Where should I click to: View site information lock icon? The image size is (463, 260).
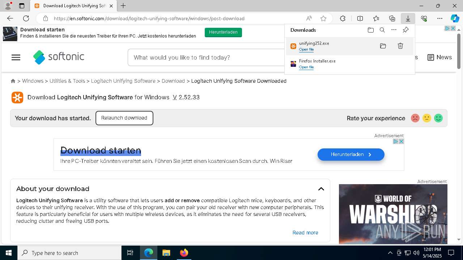click(x=46, y=18)
